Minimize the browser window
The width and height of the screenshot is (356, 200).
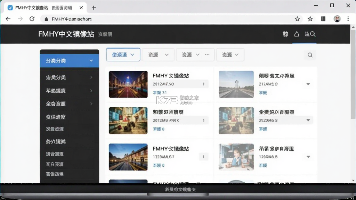[316, 6]
